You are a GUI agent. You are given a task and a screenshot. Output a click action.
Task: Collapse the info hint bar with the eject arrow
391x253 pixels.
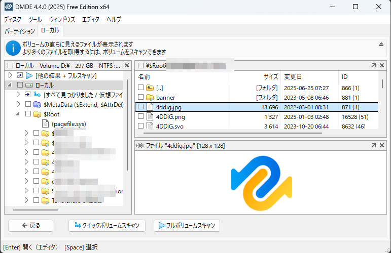click(381, 45)
